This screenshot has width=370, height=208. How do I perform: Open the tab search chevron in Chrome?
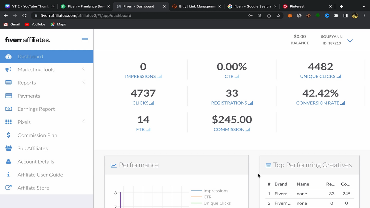pos(364,6)
